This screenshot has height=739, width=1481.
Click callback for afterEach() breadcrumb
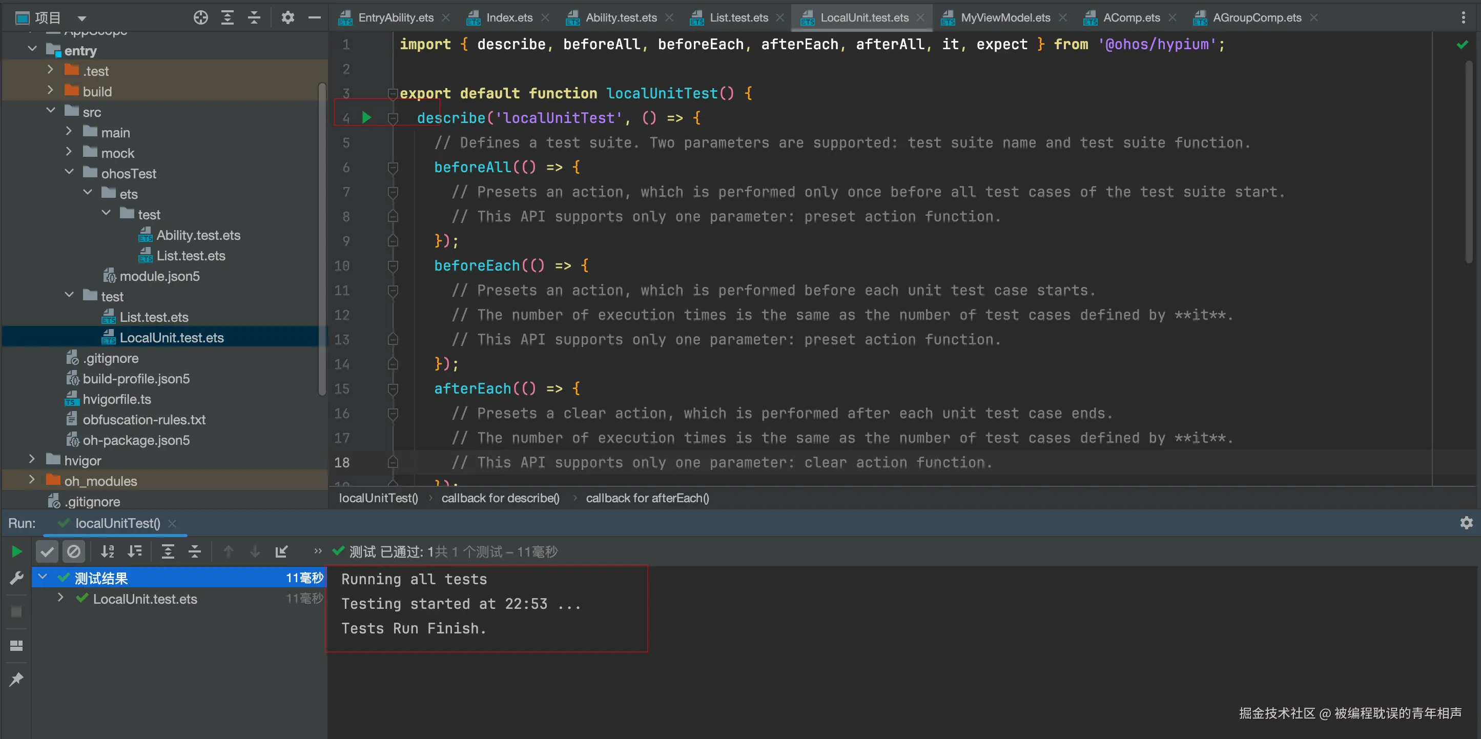pyautogui.click(x=647, y=498)
